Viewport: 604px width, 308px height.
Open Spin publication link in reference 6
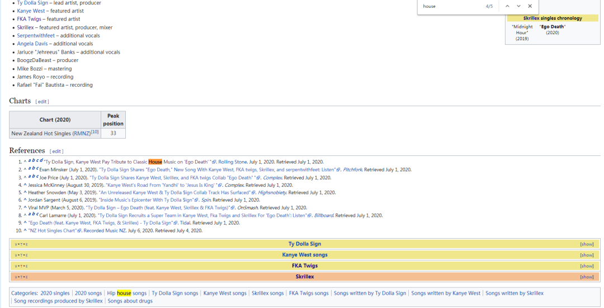pos(206,200)
